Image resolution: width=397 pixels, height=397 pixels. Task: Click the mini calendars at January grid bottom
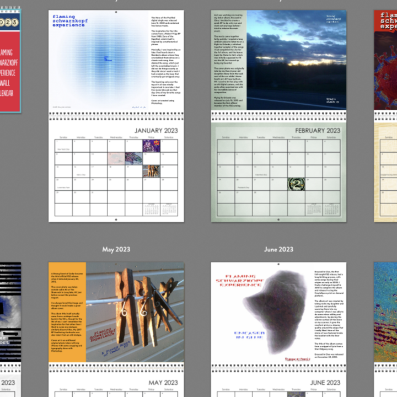pos(152,210)
